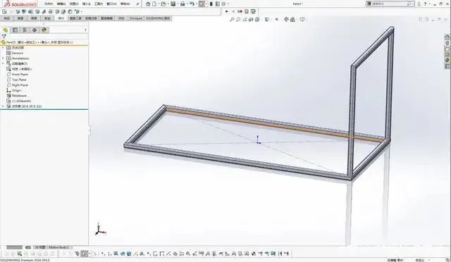Pin the menu bar with the pushpin icon
Screen dimensions: 451x262
(138, 4)
